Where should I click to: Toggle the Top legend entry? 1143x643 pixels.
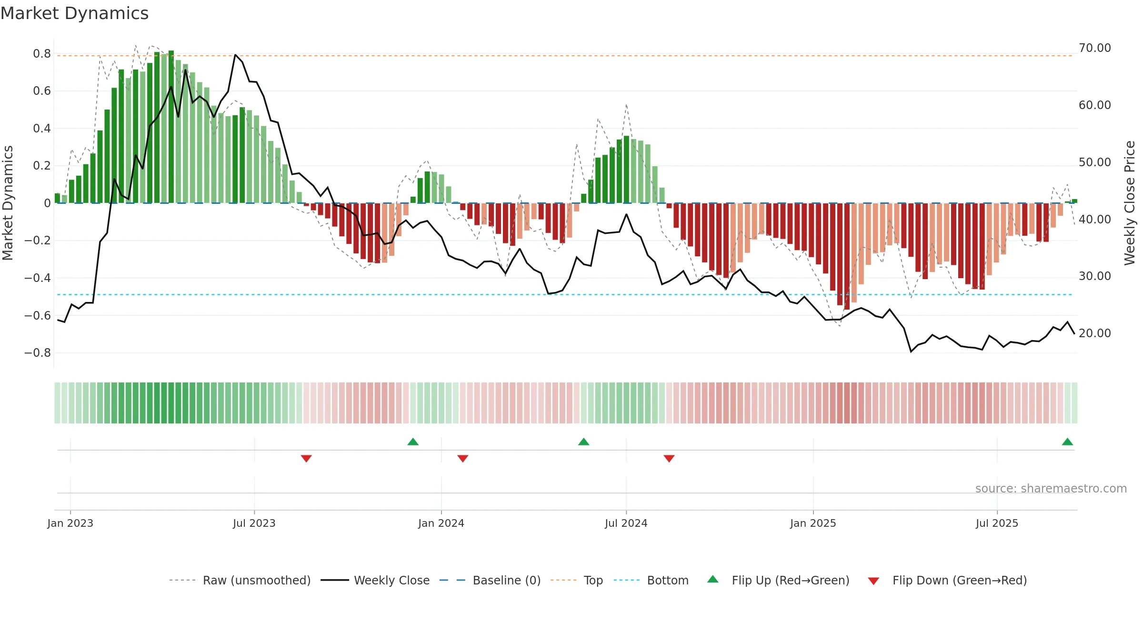point(576,580)
